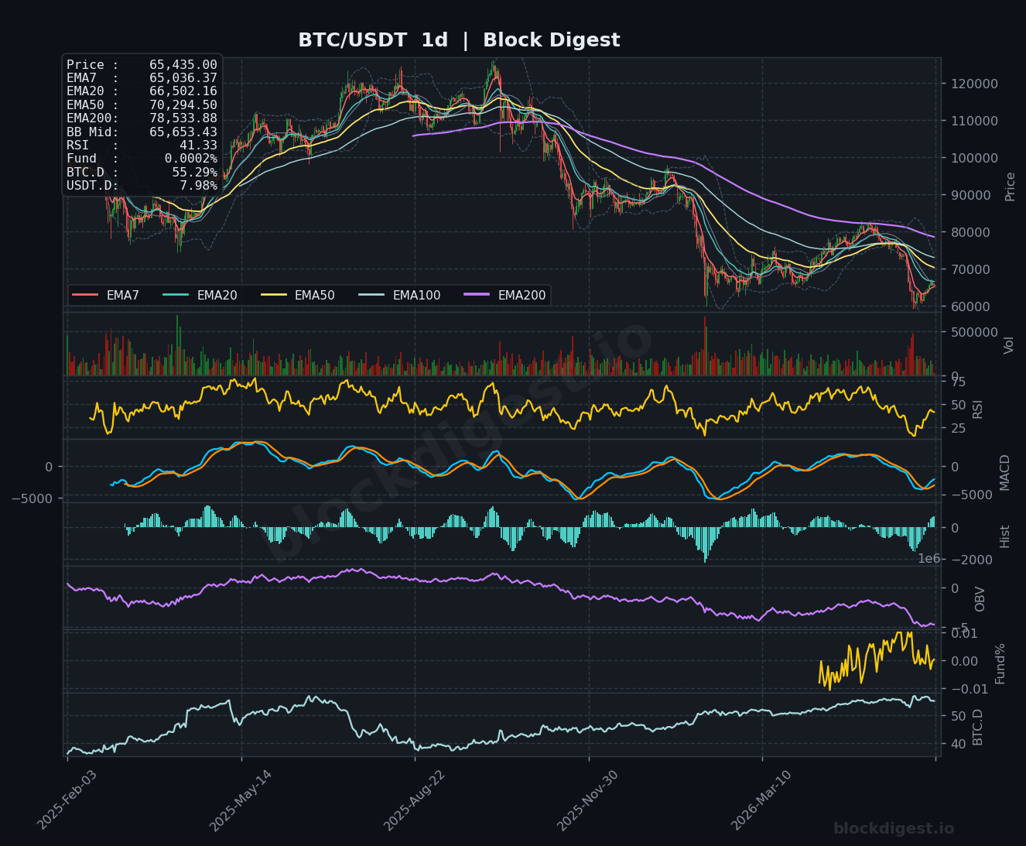The height and width of the screenshot is (846, 1026).
Task: Click the 110000 price axis tick
Action: (x=974, y=121)
